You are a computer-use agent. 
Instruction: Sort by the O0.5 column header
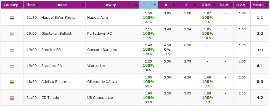[208, 5]
